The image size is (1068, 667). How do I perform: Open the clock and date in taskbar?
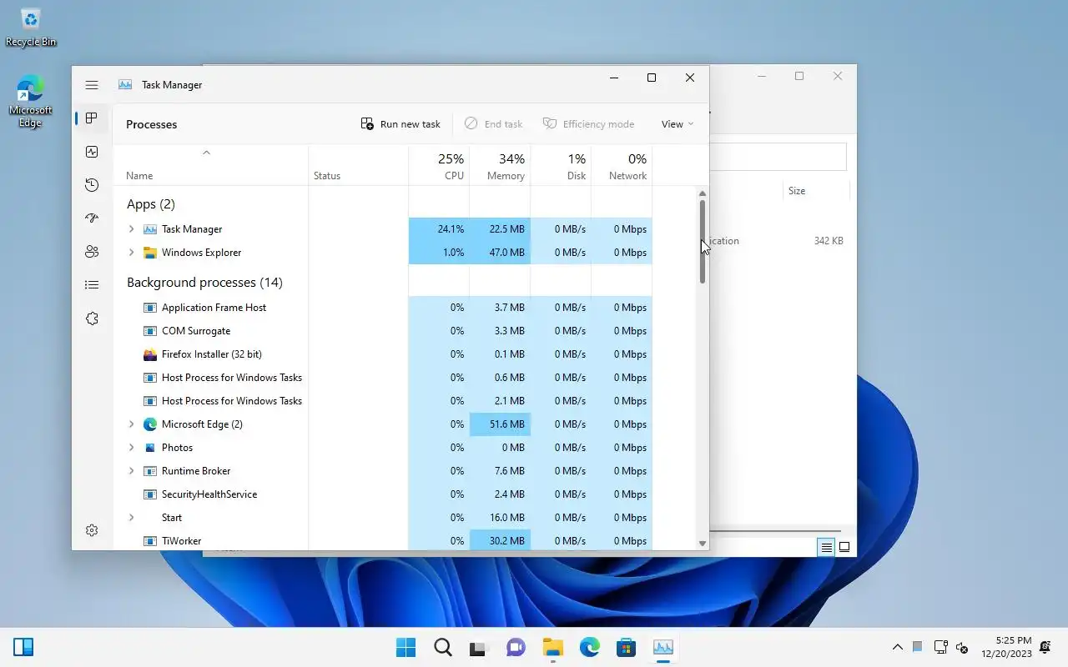click(x=1007, y=647)
